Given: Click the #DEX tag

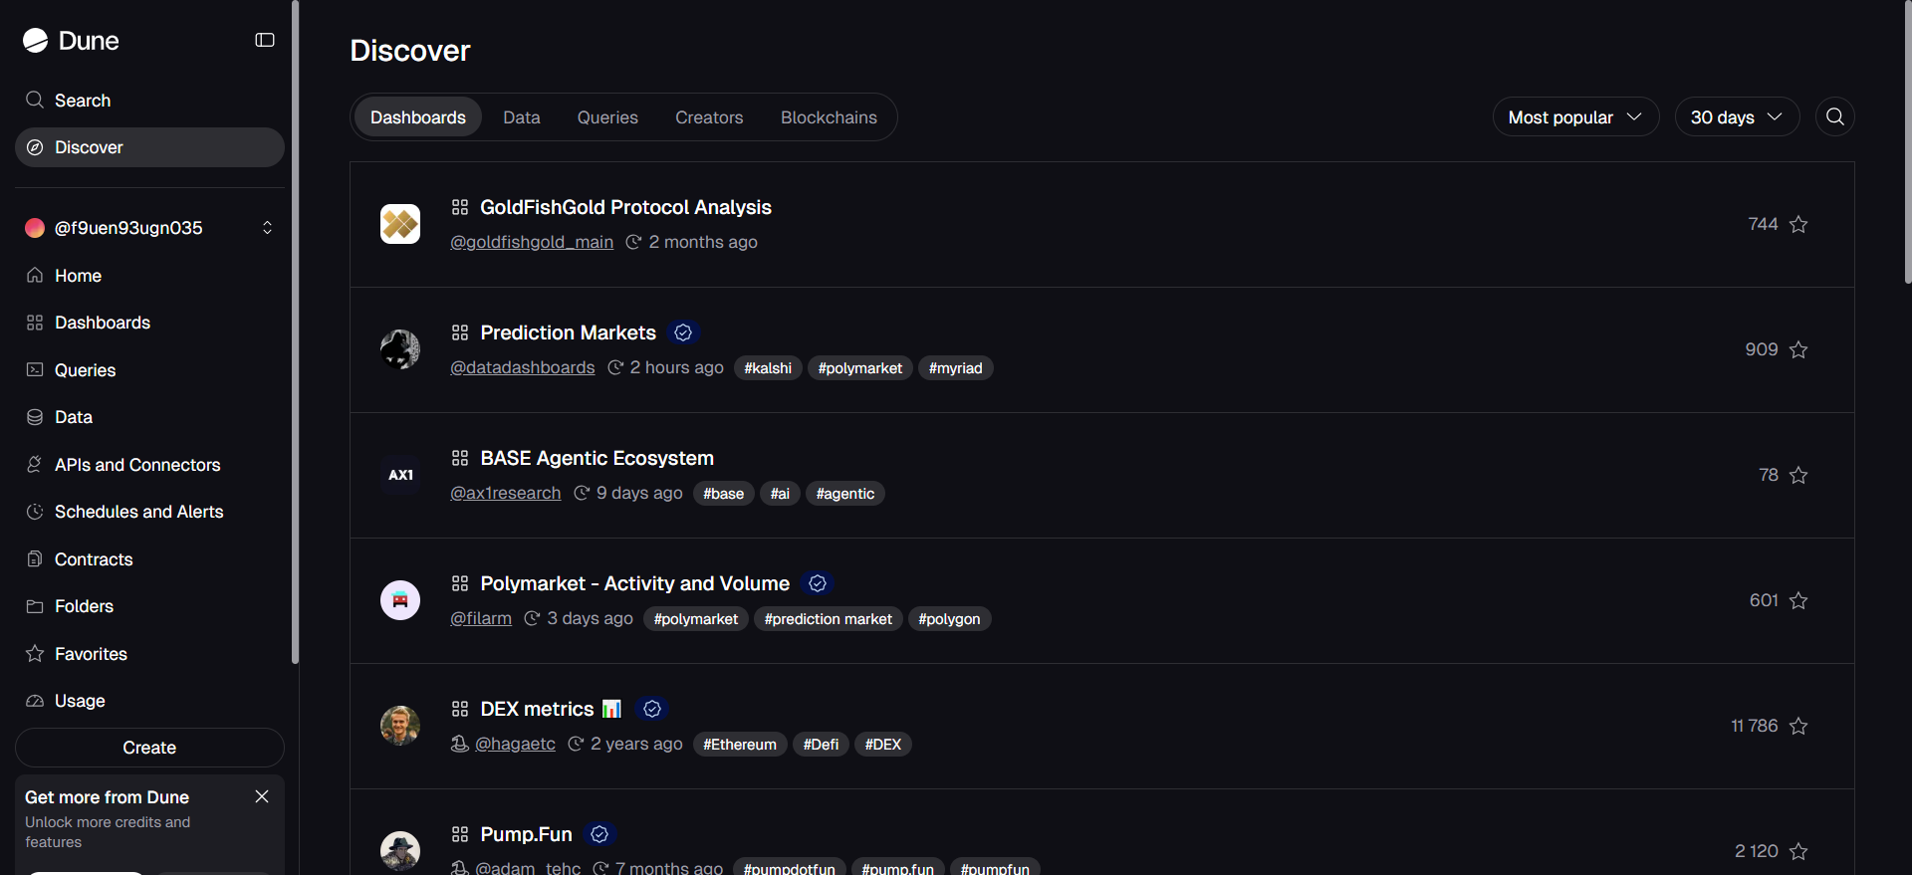Looking at the screenshot, I should click(882, 745).
